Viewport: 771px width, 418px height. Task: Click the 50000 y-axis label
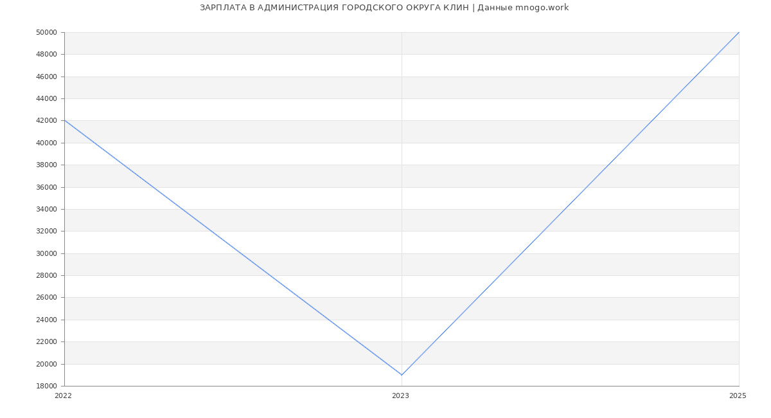pyautogui.click(x=47, y=32)
